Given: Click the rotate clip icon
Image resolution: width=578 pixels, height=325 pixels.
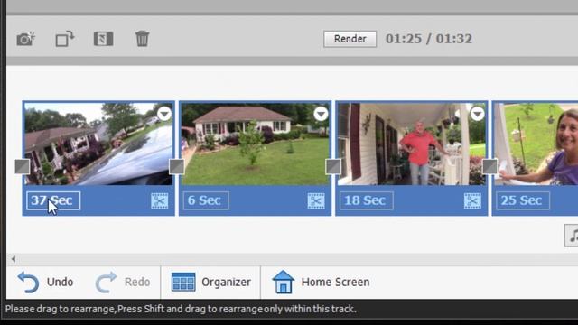Looking at the screenshot, I should (65, 39).
